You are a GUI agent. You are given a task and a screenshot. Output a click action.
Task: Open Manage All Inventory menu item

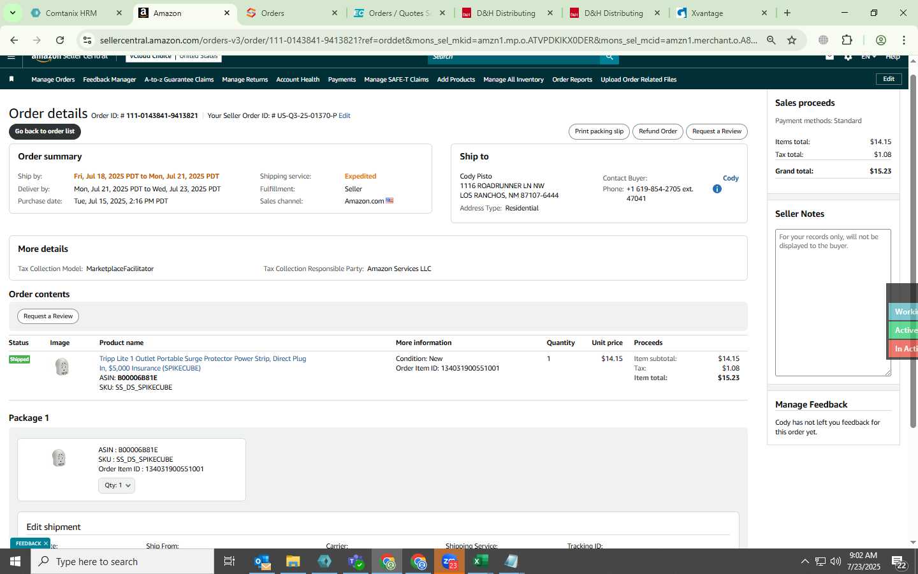pos(513,80)
